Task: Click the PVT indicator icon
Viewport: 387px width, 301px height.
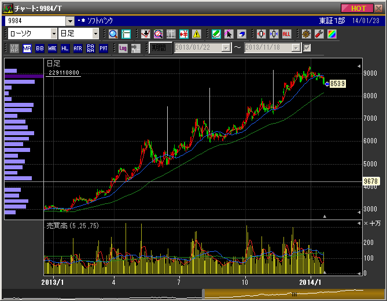Action: tap(103, 48)
